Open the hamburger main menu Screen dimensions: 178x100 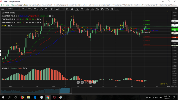[3, 9]
